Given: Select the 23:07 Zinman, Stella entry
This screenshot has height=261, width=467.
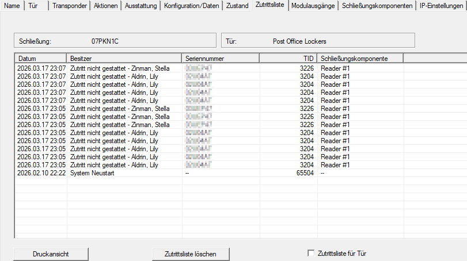Looking at the screenshot, I should pyautogui.click(x=120, y=68).
